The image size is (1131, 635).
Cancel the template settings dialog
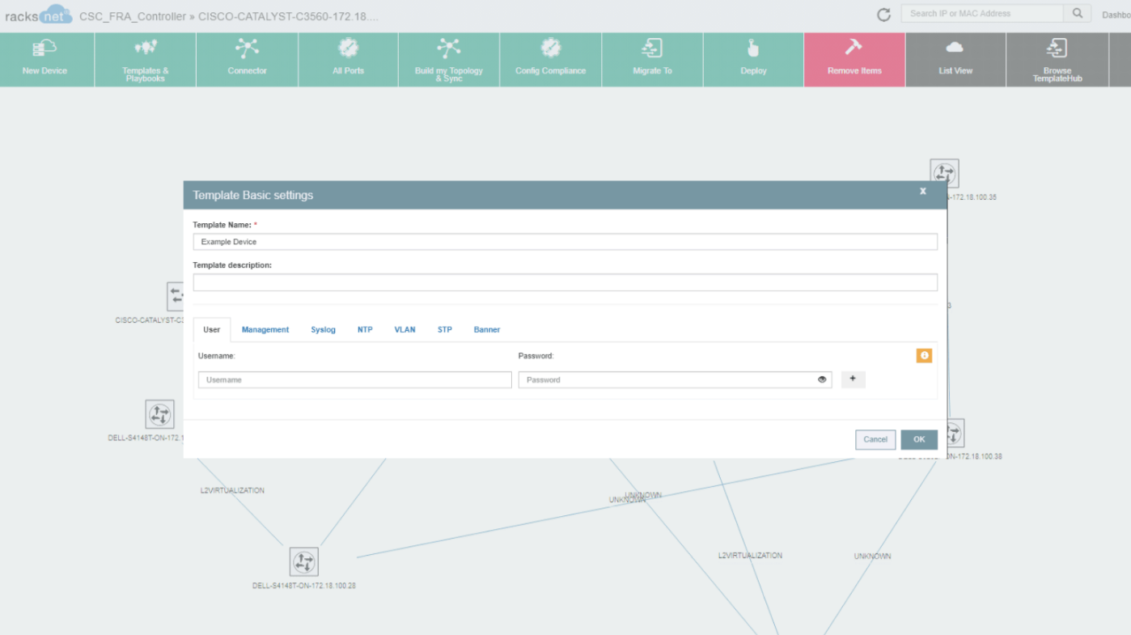point(875,439)
